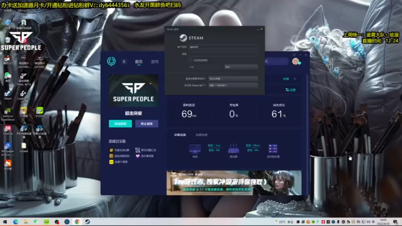Open the player QQ group toolbox link
The height and width of the screenshot is (226, 402).
click(120, 150)
